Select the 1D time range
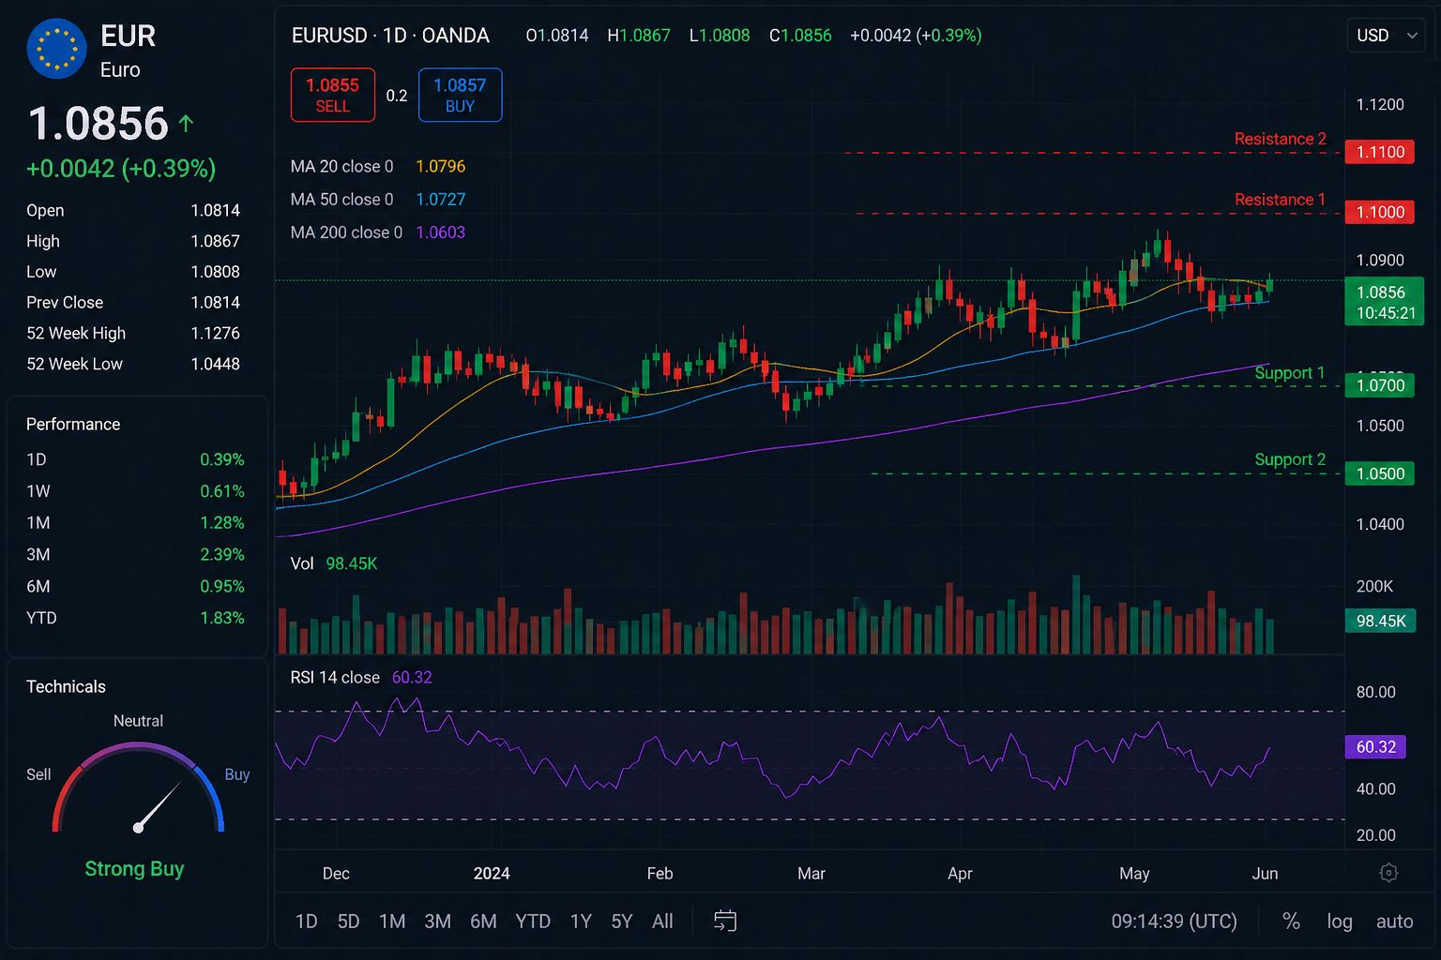The width and height of the screenshot is (1441, 960). click(306, 922)
